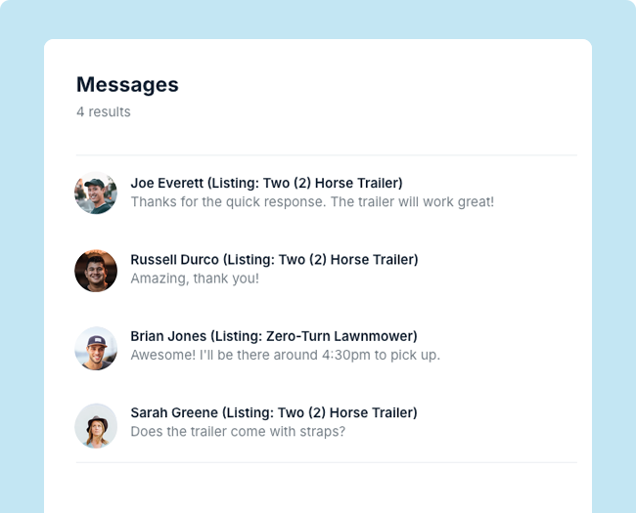Image resolution: width=636 pixels, height=513 pixels.
Task: Select message about 4:30pm pick up
Action: pos(285,355)
